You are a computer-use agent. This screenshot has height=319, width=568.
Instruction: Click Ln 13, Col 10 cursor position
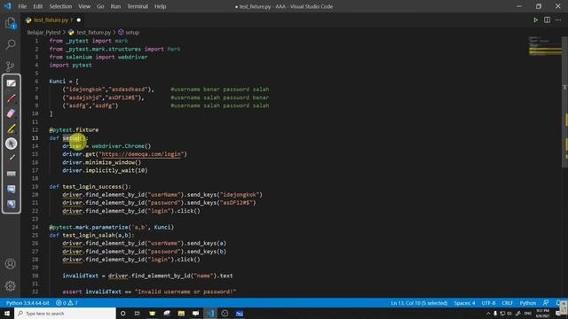tap(419, 303)
